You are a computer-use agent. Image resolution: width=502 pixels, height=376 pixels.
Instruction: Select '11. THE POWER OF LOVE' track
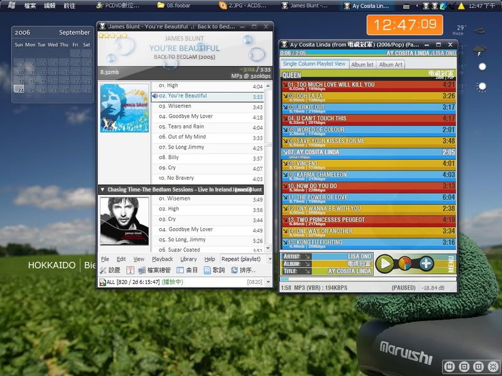(368, 199)
